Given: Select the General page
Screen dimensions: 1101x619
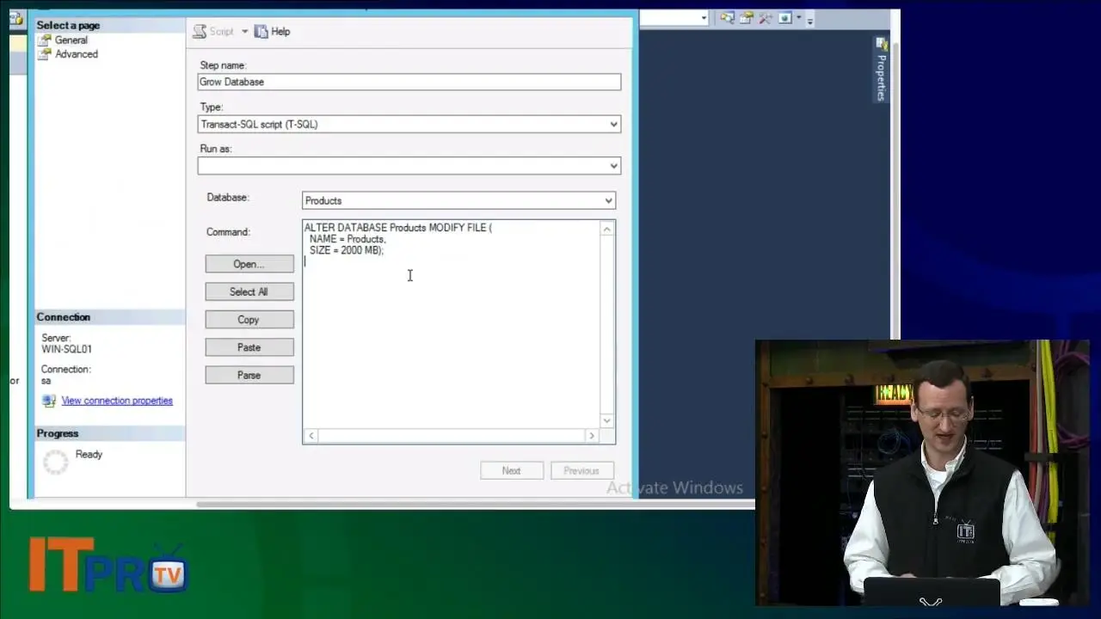Looking at the screenshot, I should point(63,40).
